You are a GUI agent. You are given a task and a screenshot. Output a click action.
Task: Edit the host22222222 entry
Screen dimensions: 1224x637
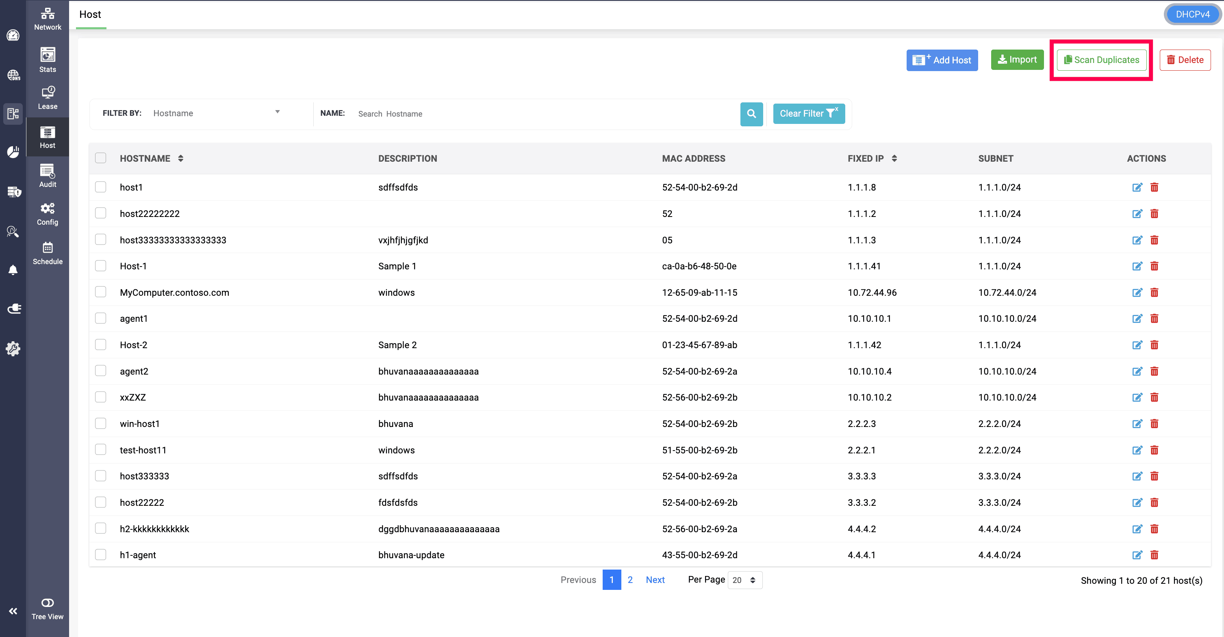(1137, 214)
